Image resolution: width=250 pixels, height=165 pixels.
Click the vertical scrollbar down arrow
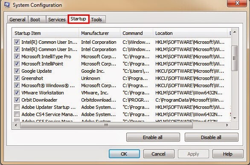[x=235, y=118]
